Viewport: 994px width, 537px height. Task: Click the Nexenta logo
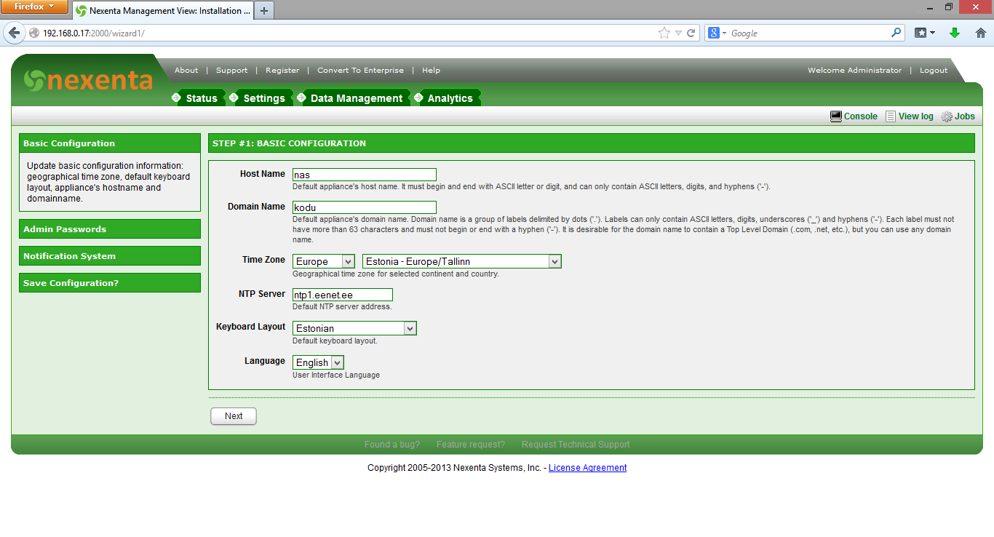(88, 80)
